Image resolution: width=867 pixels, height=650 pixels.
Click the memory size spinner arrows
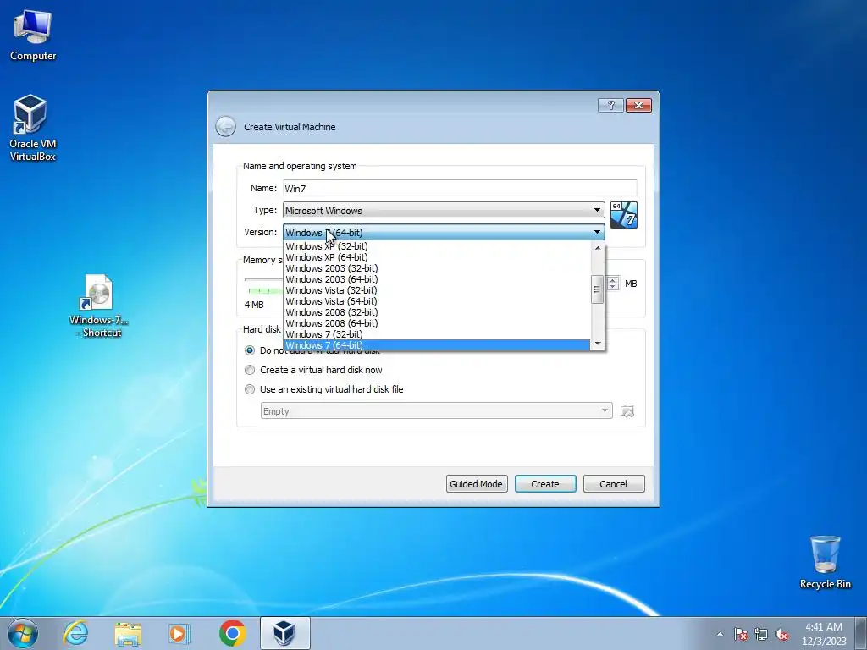click(x=613, y=284)
